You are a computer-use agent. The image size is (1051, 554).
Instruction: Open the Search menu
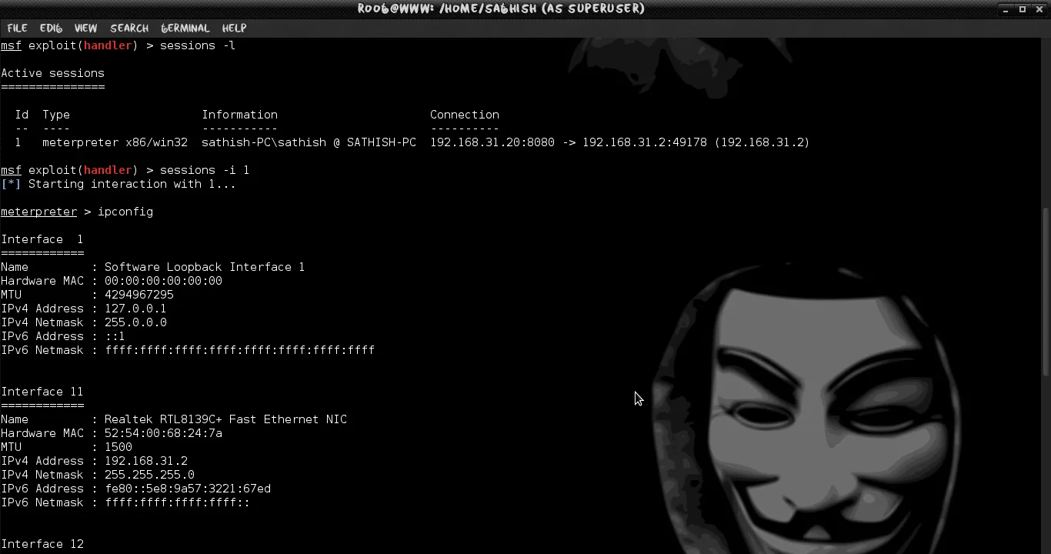tap(129, 28)
